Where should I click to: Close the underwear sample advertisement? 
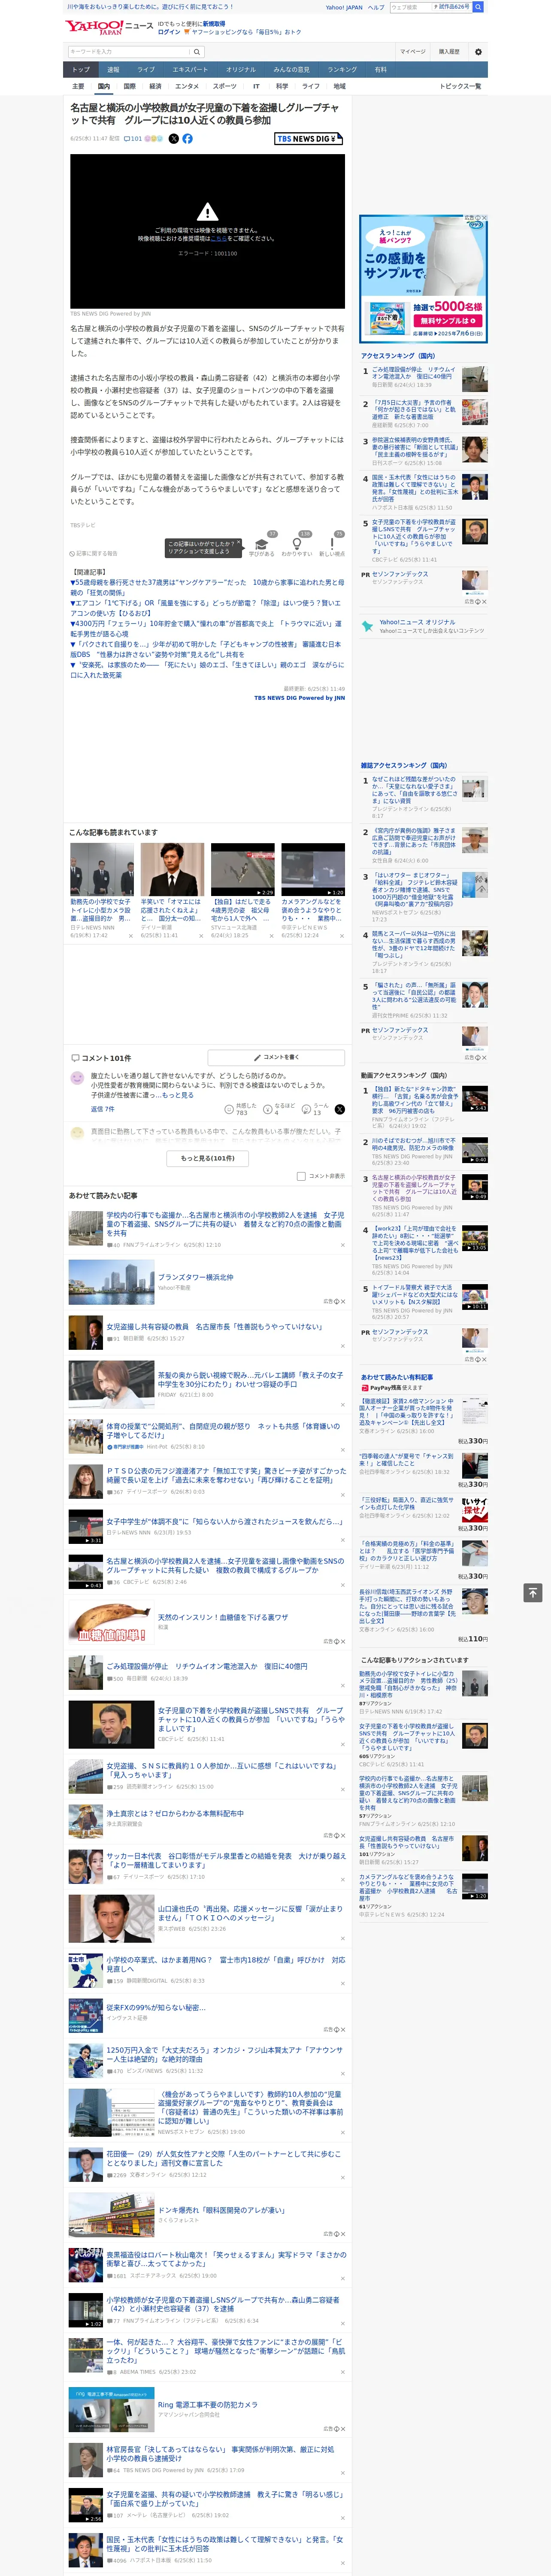click(485, 218)
